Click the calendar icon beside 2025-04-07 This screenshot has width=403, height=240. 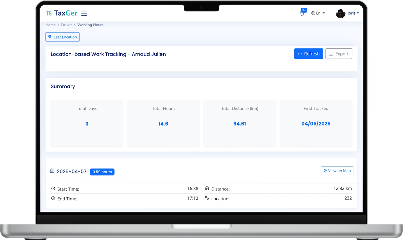[52, 171]
